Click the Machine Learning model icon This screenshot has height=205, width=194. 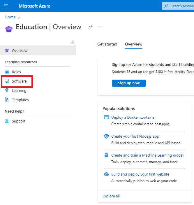point(106,155)
